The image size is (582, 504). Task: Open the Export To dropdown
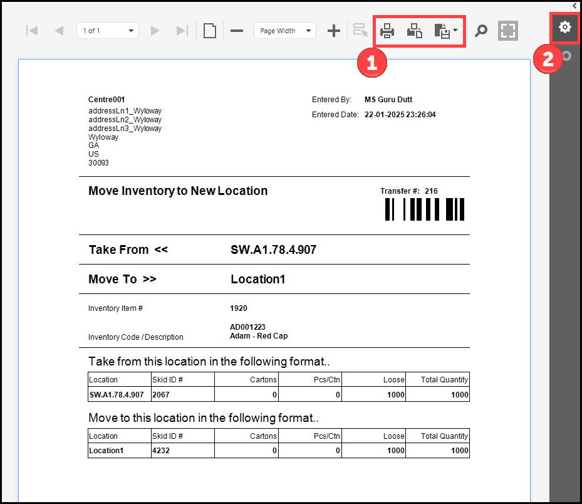pyautogui.click(x=446, y=31)
